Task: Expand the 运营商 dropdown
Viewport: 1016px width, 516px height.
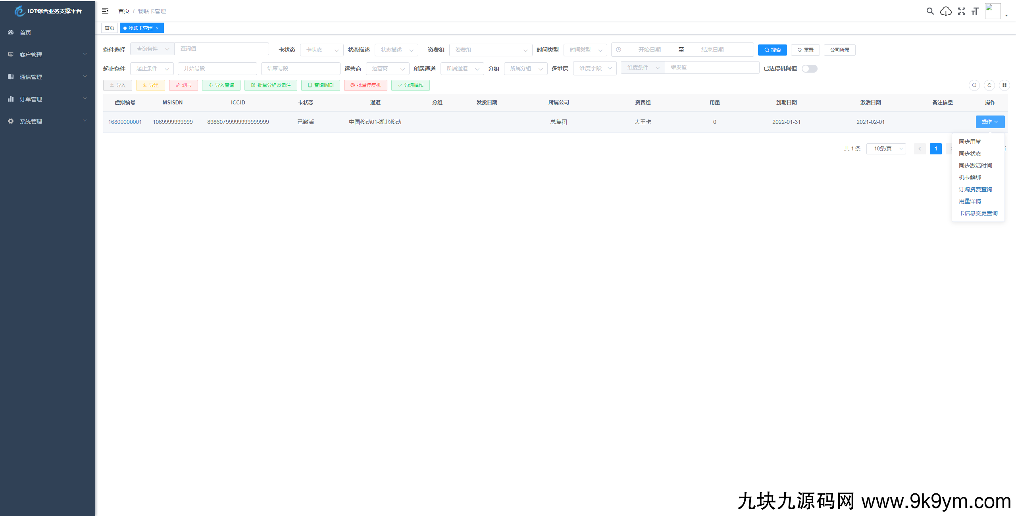Action: pos(387,69)
